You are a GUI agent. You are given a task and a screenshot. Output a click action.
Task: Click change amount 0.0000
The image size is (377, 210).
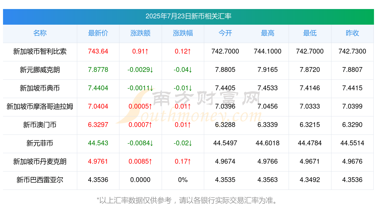[141, 180]
